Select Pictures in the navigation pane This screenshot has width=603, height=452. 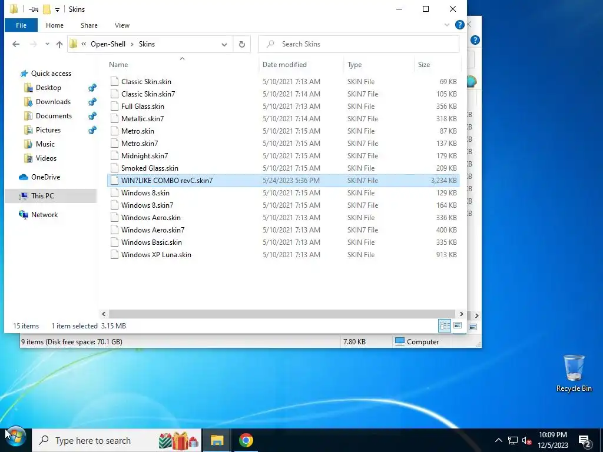point(48,130)
